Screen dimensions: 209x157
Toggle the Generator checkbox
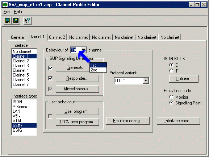50,68
